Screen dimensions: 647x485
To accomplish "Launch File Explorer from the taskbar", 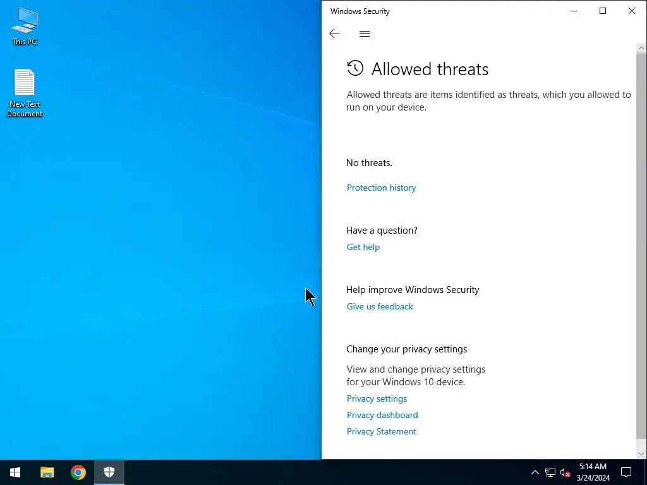I will 47,472.
